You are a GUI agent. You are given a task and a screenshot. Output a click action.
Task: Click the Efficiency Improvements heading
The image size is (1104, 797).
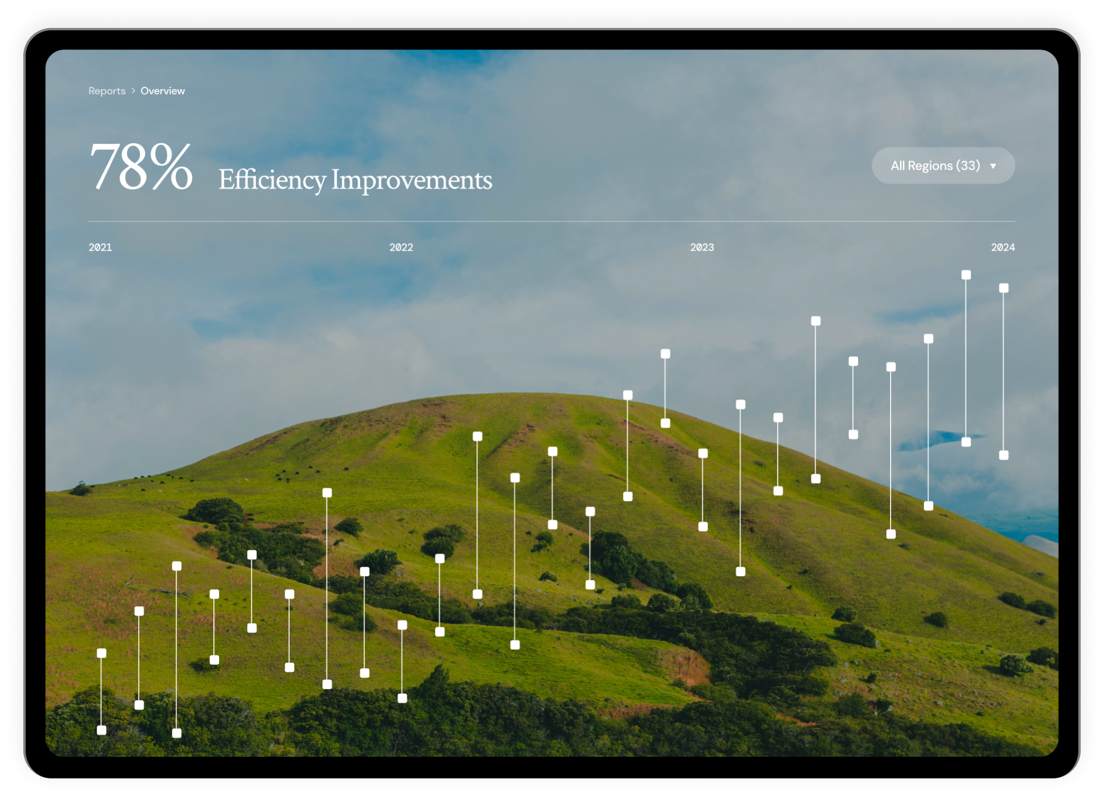coord(355,179)
